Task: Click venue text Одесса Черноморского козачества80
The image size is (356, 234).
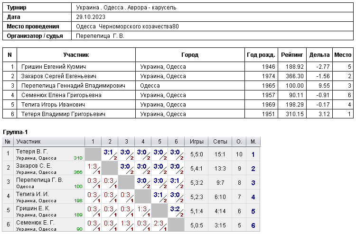Action: (x=127, y=27)
